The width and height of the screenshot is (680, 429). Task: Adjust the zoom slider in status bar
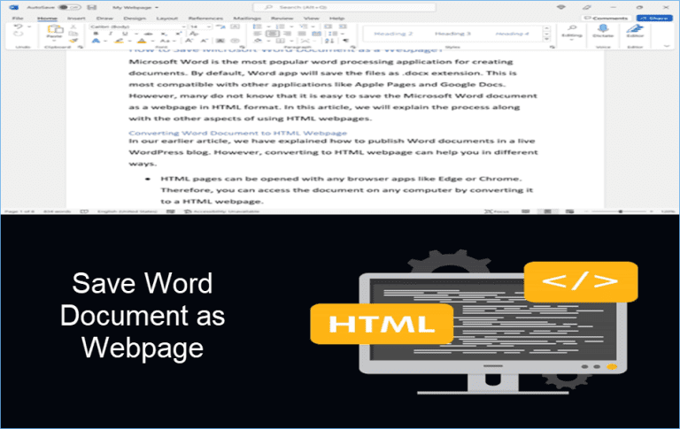(x=621, y=211)
